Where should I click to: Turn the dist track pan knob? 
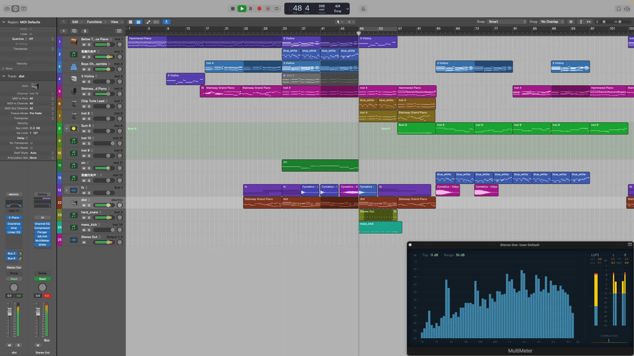[x=120, y=205]
